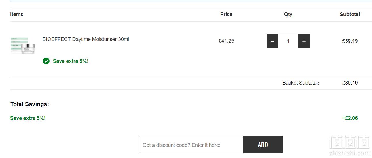372x158 pixels.
Task: Increase quantity with the plus button
Action: [x=304, y=41]
